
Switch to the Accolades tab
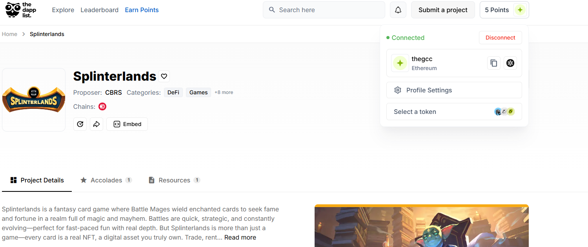click(x=106, y=180)
